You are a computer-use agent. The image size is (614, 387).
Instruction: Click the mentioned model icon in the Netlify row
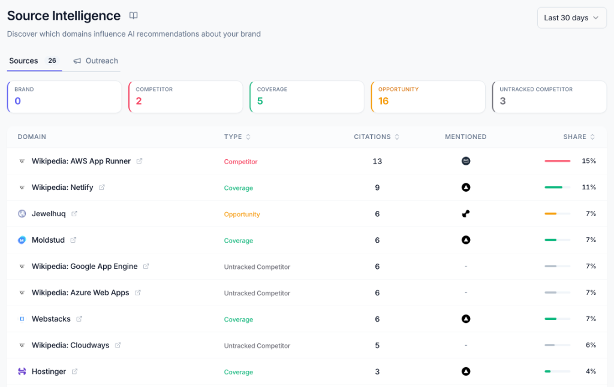[x=466, y=187]
